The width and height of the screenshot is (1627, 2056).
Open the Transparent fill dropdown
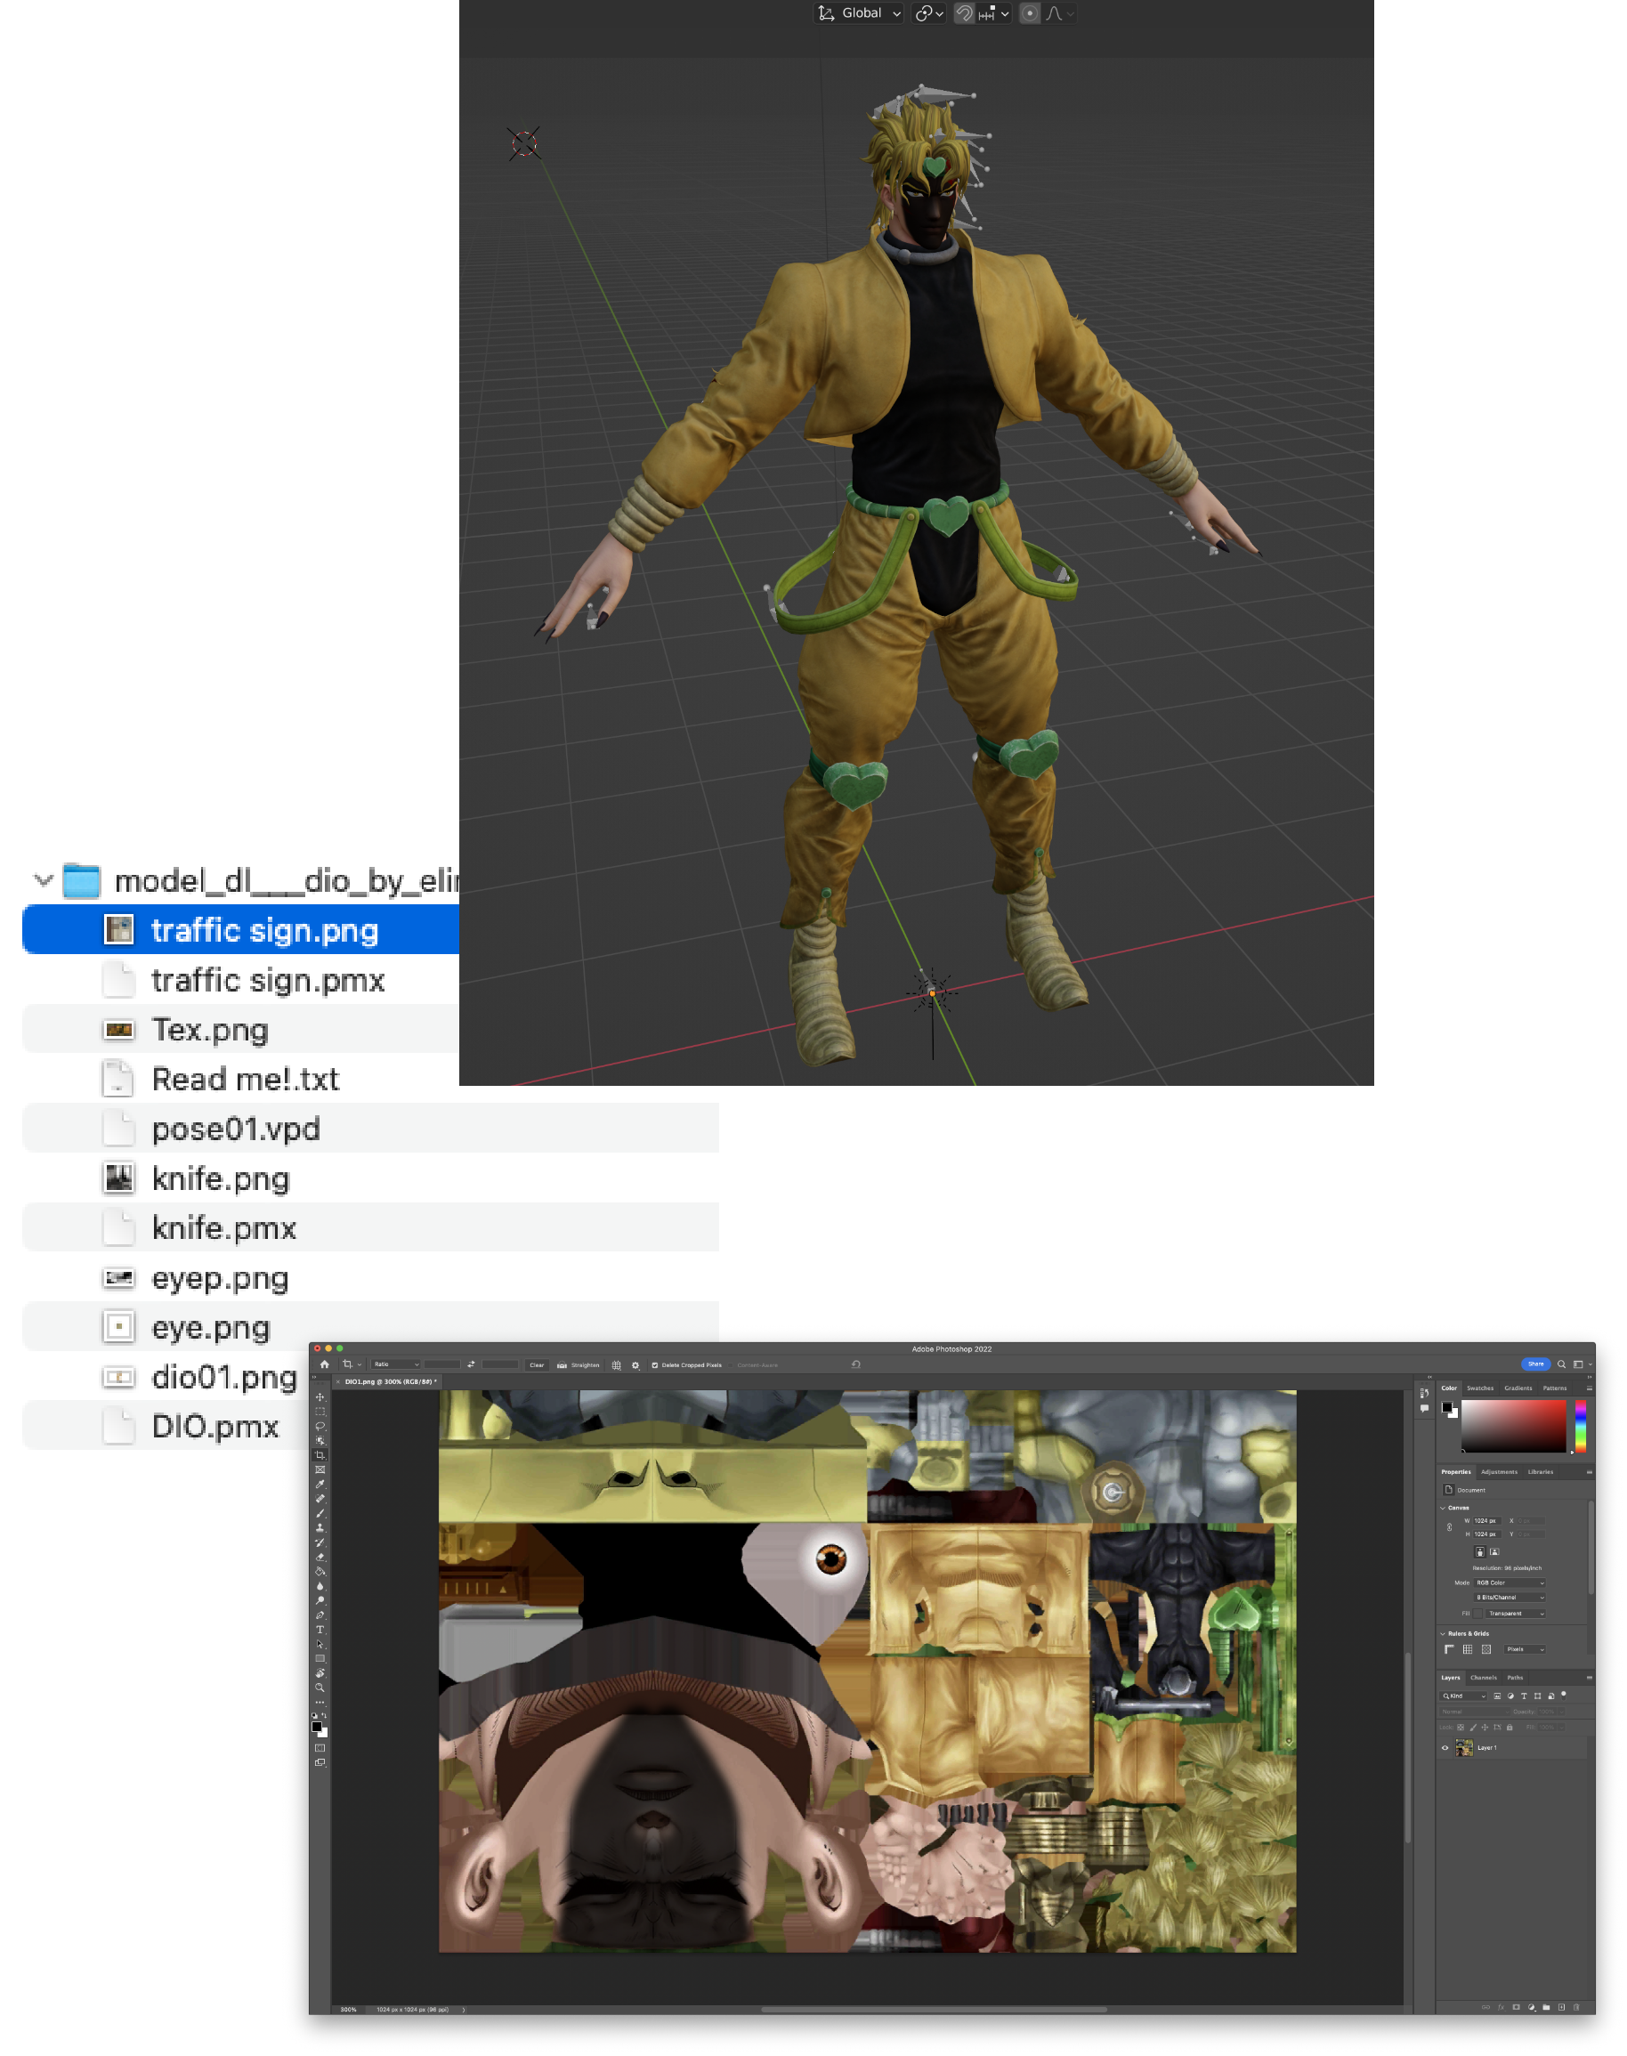coord(1516,1614)
